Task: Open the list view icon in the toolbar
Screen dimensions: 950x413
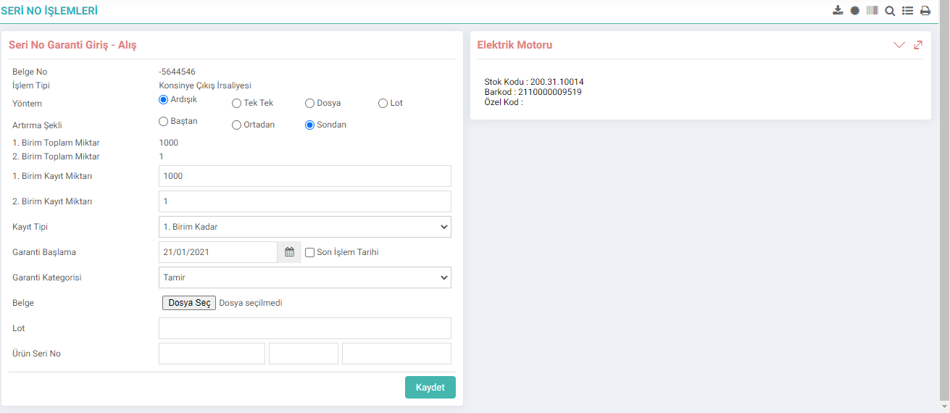Action: pos(907,10)
